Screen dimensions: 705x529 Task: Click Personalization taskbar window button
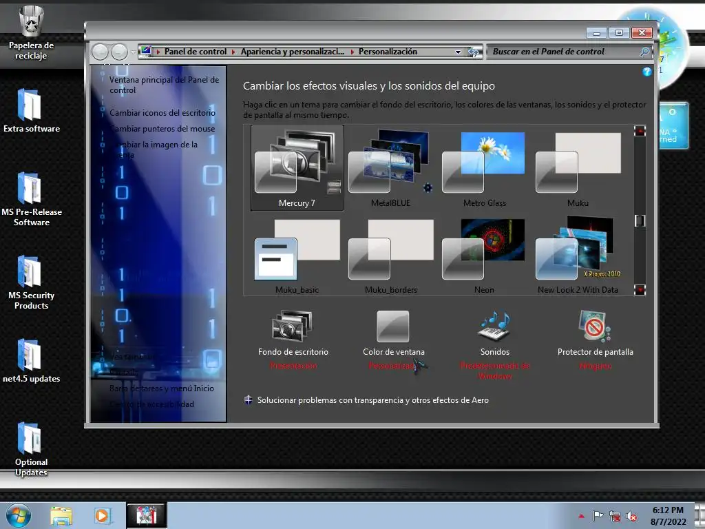[146, 515]
